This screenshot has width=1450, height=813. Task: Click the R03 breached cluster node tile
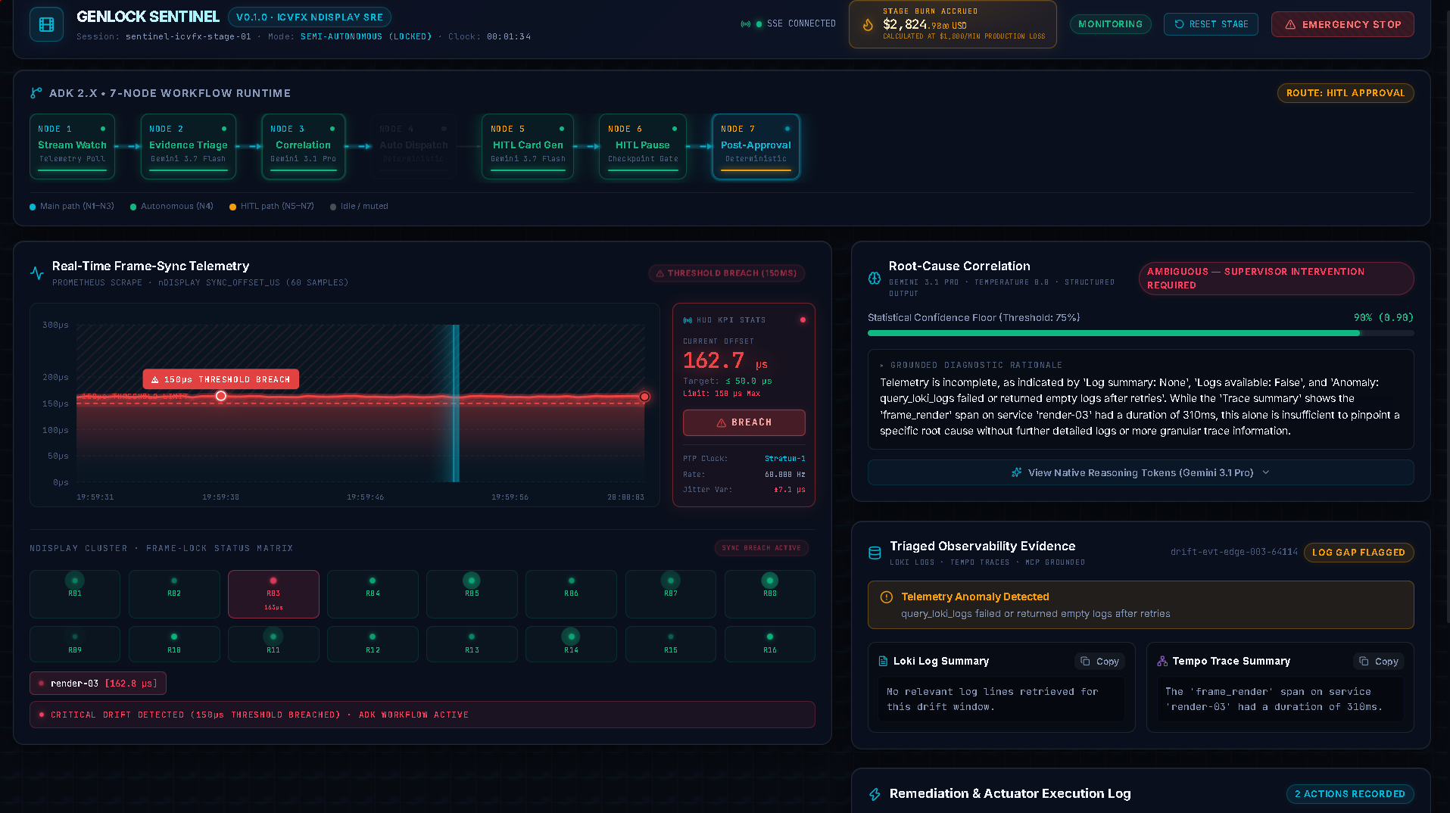(273, 594)
